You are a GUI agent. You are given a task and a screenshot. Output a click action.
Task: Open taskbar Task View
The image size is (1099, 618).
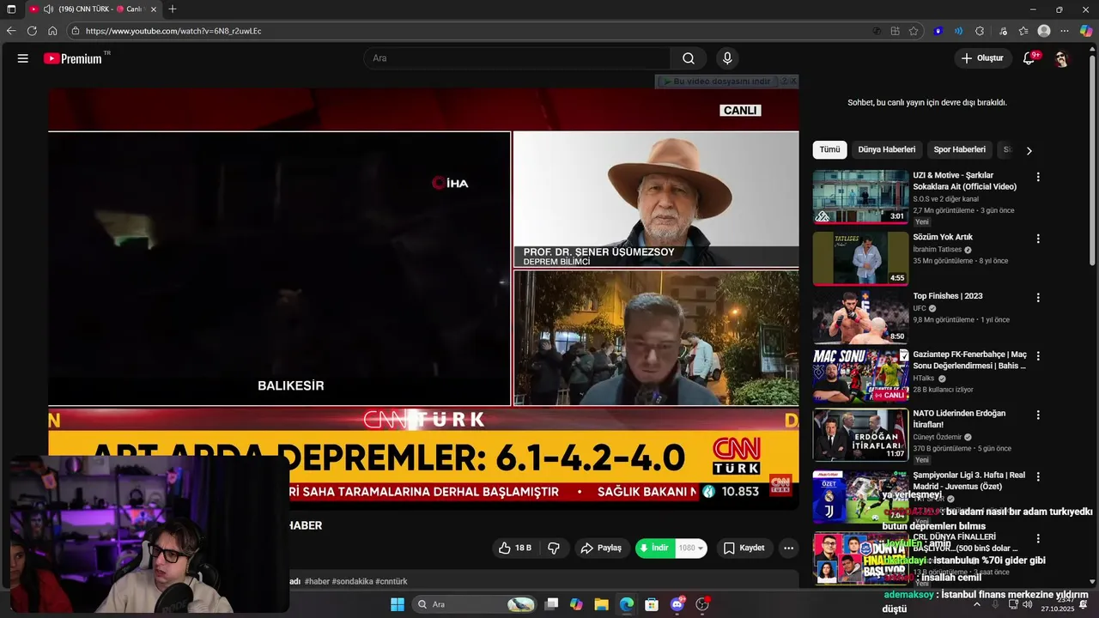(551, 604)
